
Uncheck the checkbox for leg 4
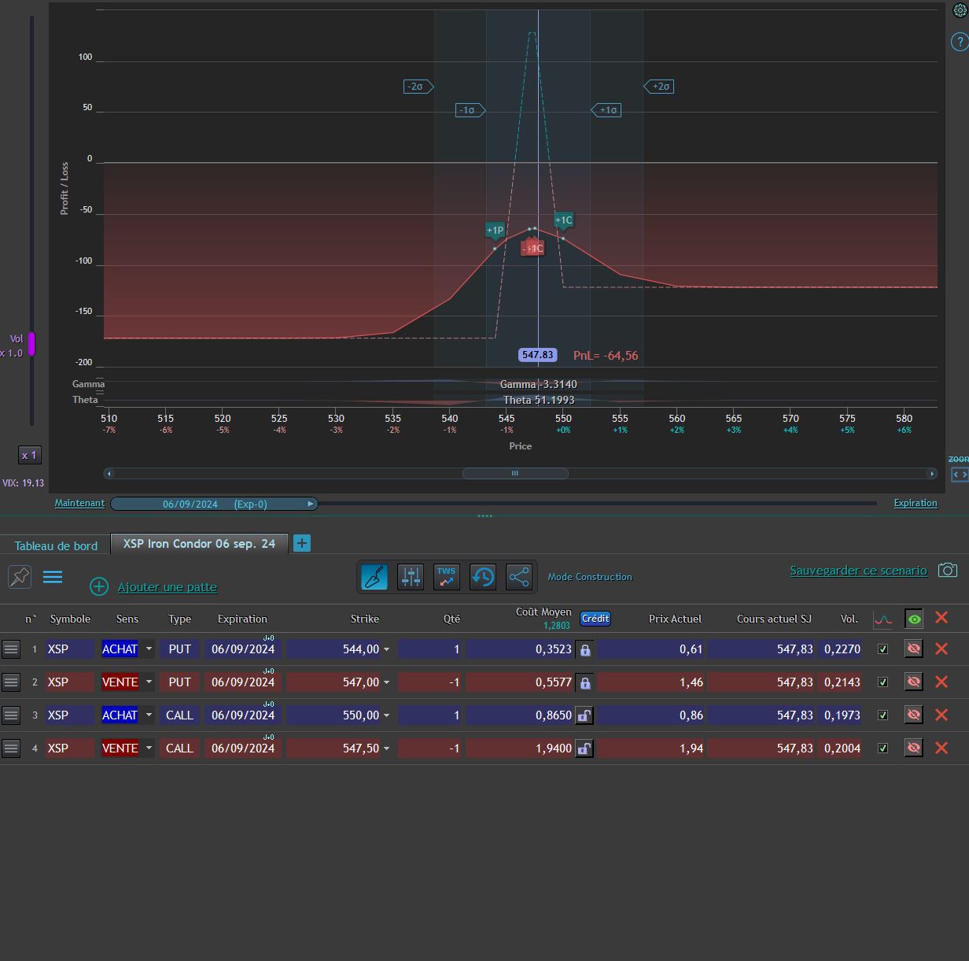coord(882,748)
